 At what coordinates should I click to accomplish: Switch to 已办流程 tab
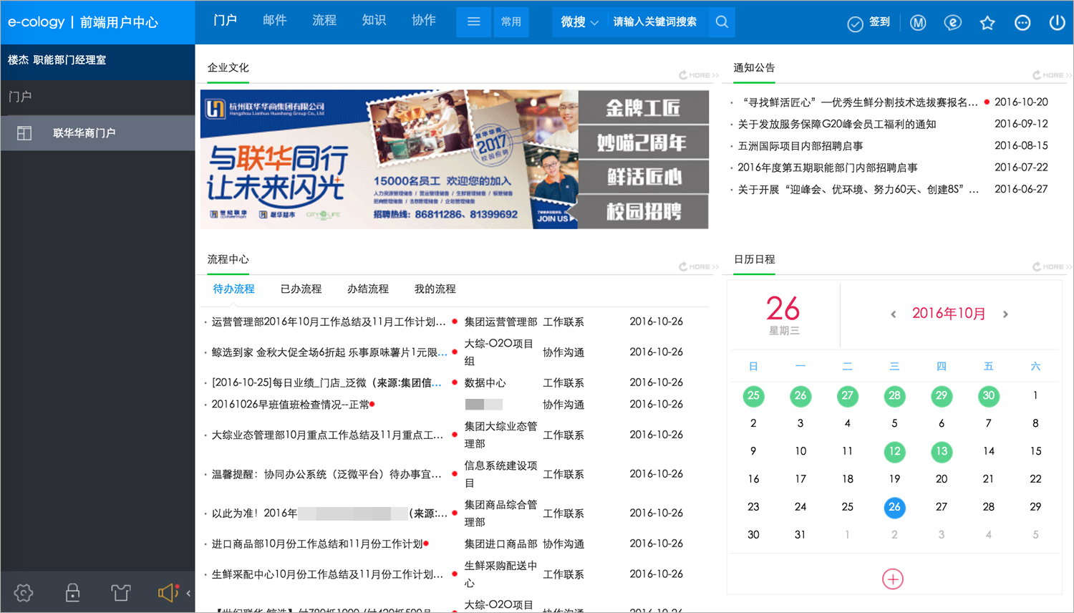click(x=301, y=289)
